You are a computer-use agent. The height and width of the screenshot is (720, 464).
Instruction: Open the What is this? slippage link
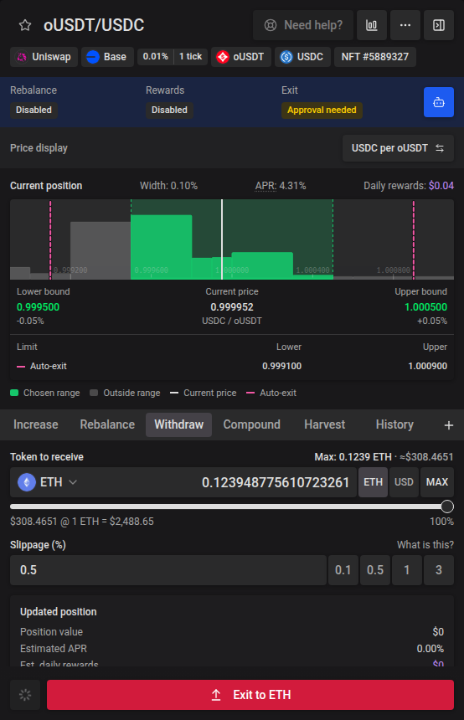[x=425, y=545]
